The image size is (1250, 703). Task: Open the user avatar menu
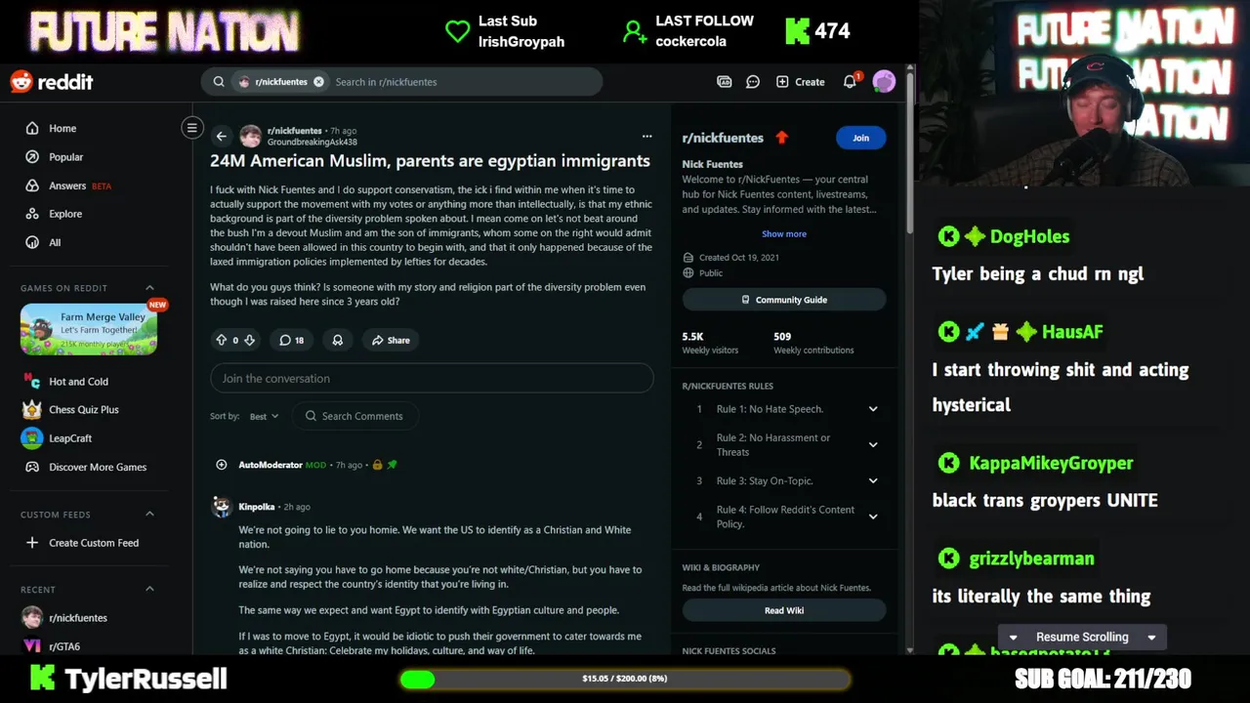[x=884, y=82]
